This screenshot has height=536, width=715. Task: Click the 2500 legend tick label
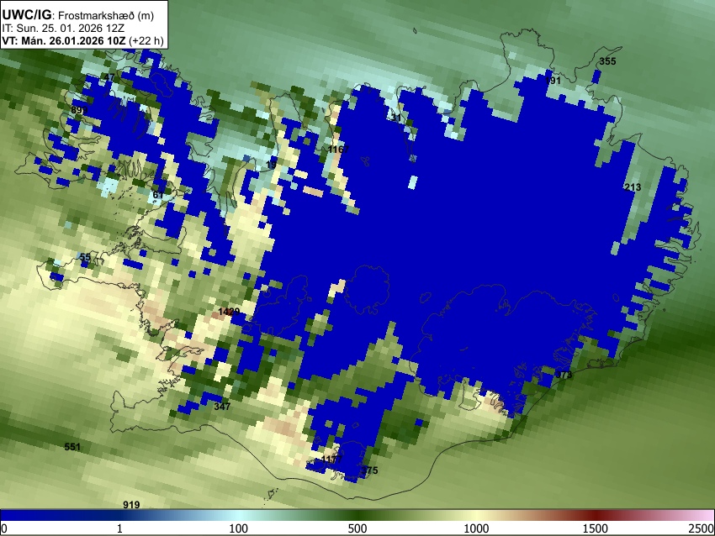tap(702, 528)
